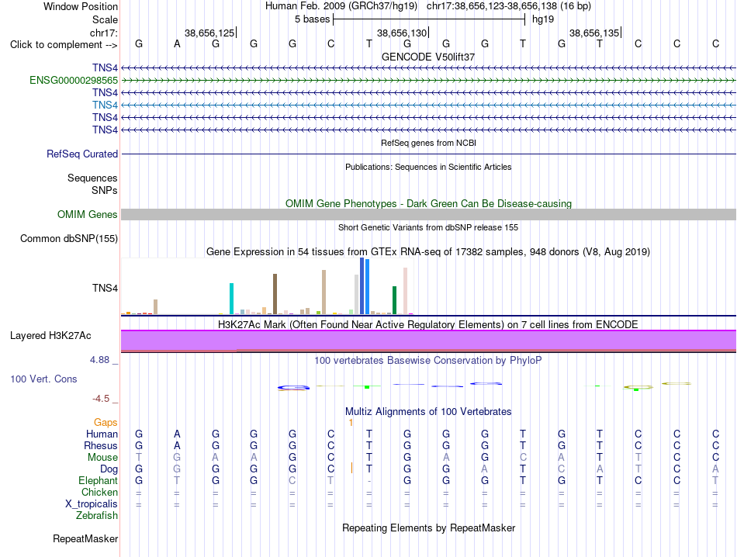Click the Zebrafish species label
Viewport: 737px width, 557px height.
[x=97, y=516]
